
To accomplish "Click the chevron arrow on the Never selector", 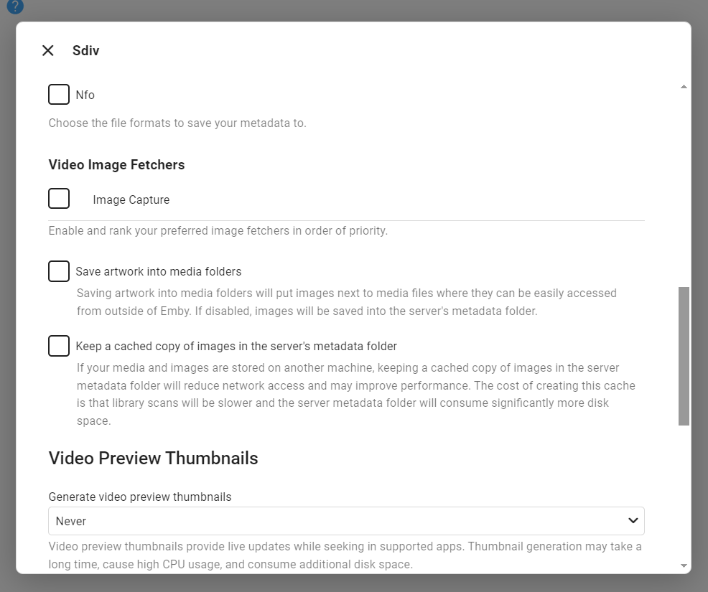I will point(633,520).
